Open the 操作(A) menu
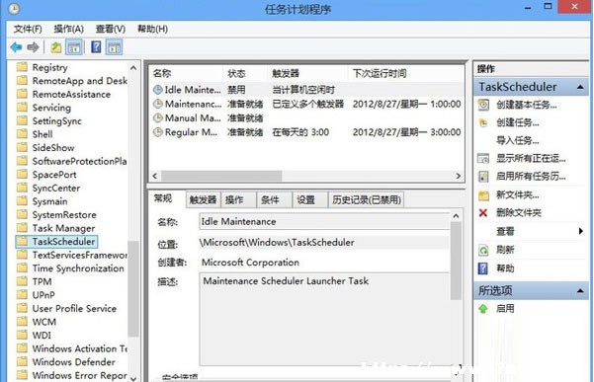Viewport: 594px width, 382px height. [x=68, y=29]
